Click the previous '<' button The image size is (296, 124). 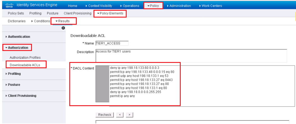120,115
